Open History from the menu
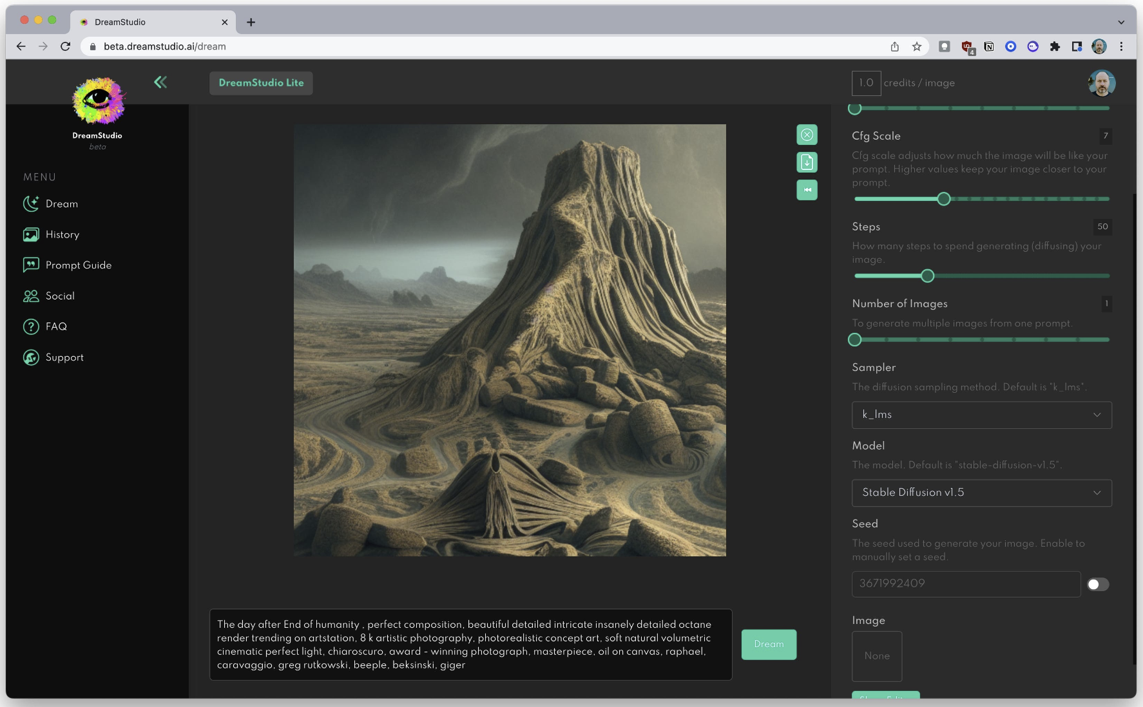The image size is (1143, 707). coord(62,234)
